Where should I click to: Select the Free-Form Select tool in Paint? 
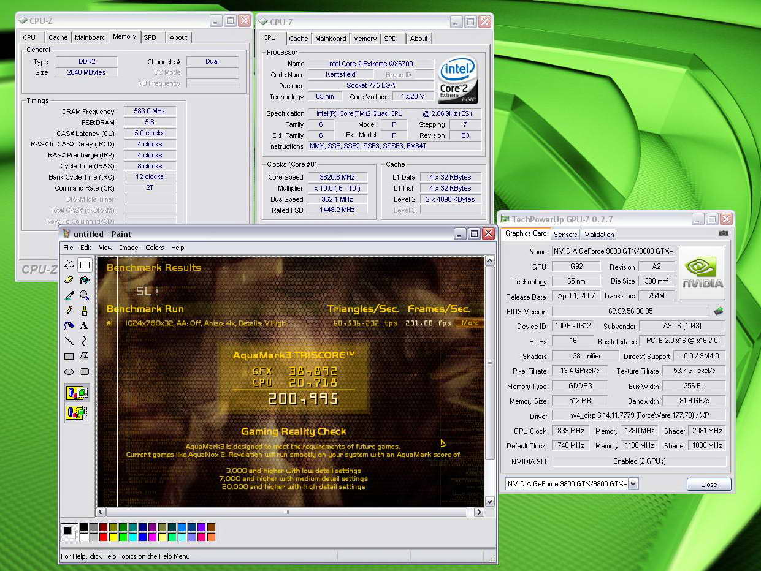point(69,265)
